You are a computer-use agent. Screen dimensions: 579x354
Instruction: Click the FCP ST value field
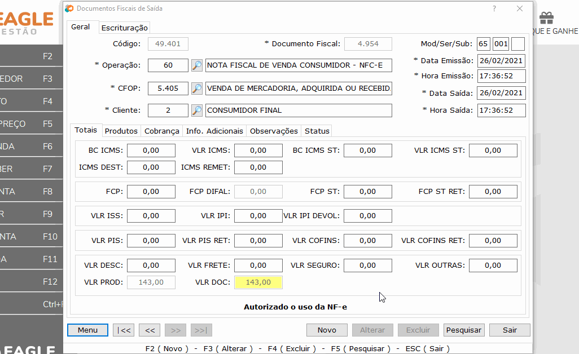[368, 192]
